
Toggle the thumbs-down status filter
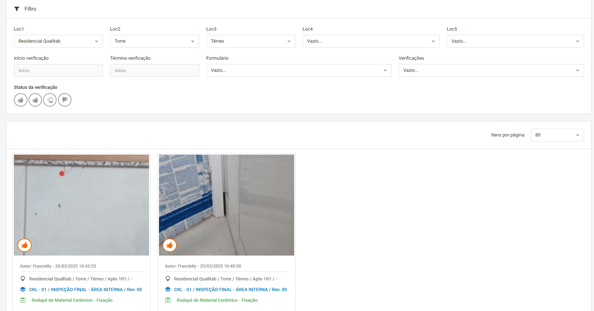65,100
